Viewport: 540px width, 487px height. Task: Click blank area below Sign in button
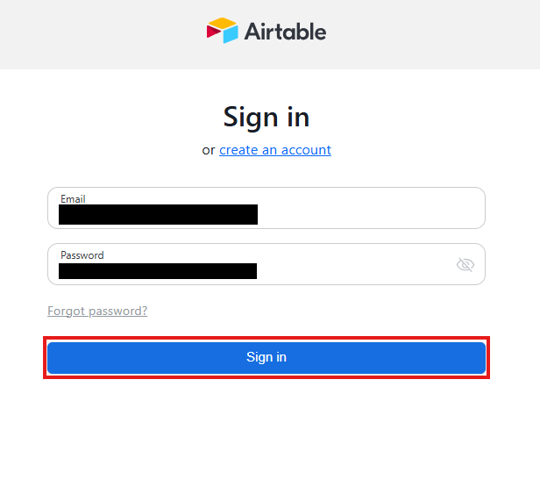coord(266,430)
